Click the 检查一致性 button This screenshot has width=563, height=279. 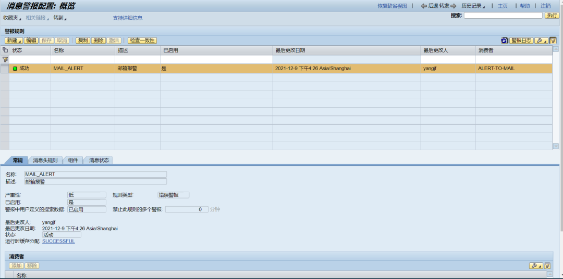tap(142, 41)
